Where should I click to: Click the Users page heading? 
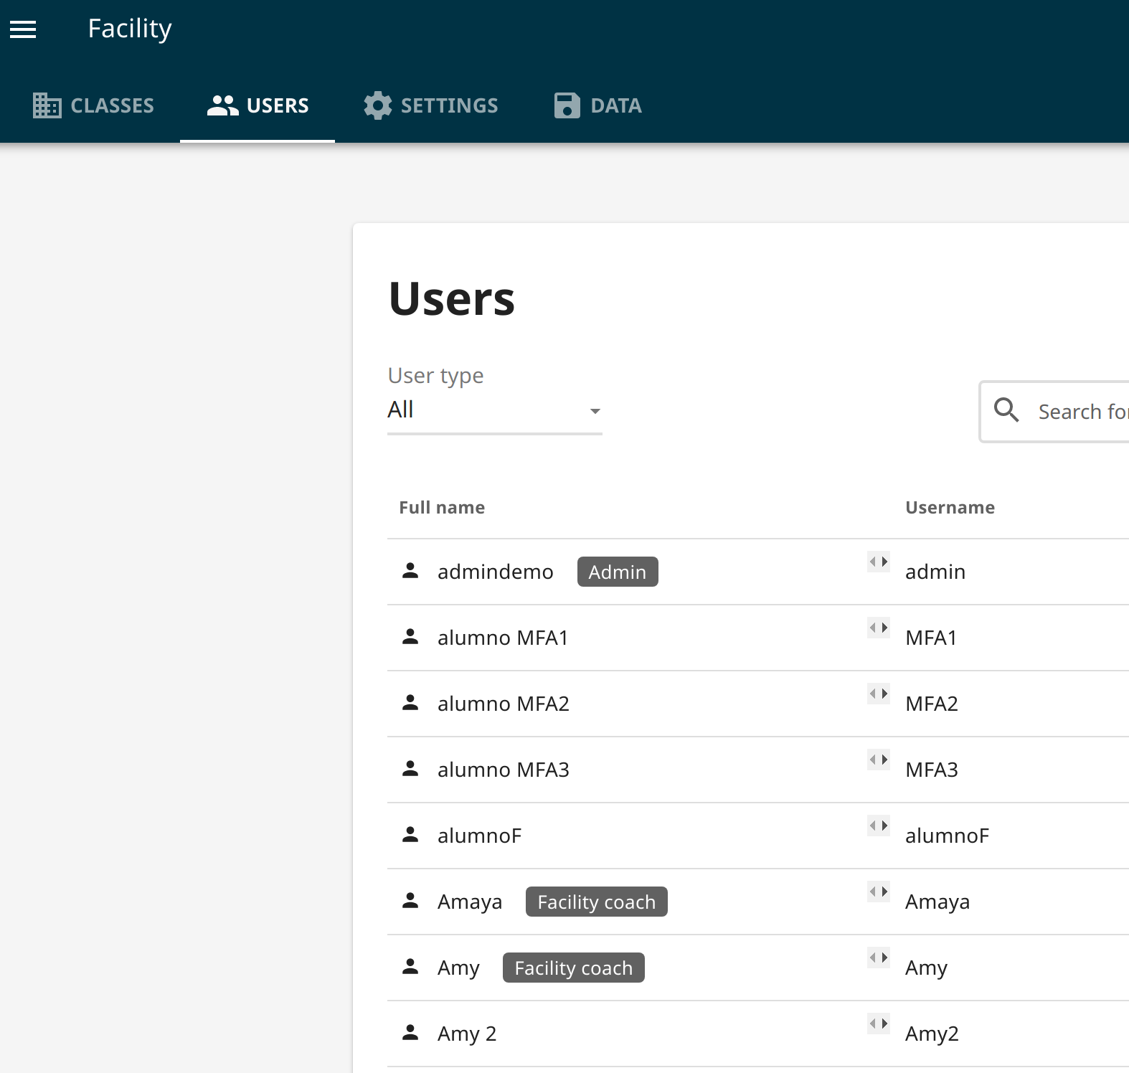452,298
